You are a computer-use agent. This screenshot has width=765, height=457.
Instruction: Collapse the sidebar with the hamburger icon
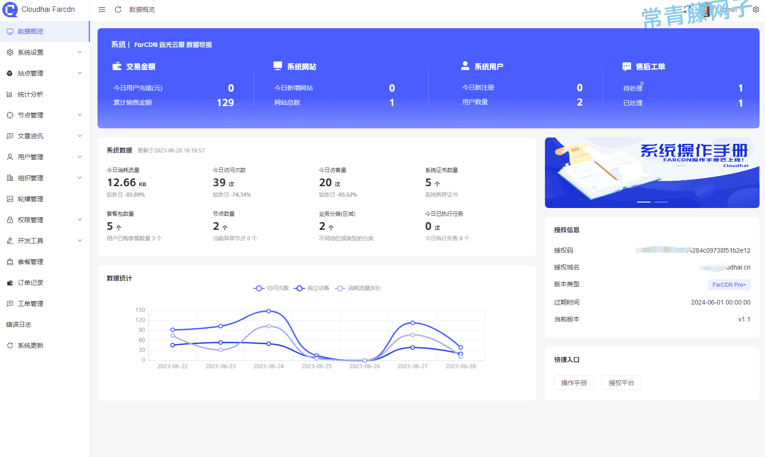pyautogui.click(x=102, y=10)
